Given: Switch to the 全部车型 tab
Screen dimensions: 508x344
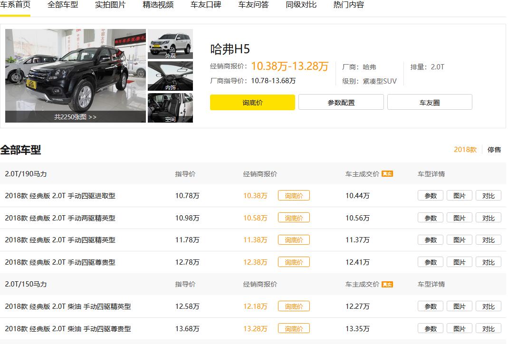Looking at the screenshot, I should coord(63,6).
